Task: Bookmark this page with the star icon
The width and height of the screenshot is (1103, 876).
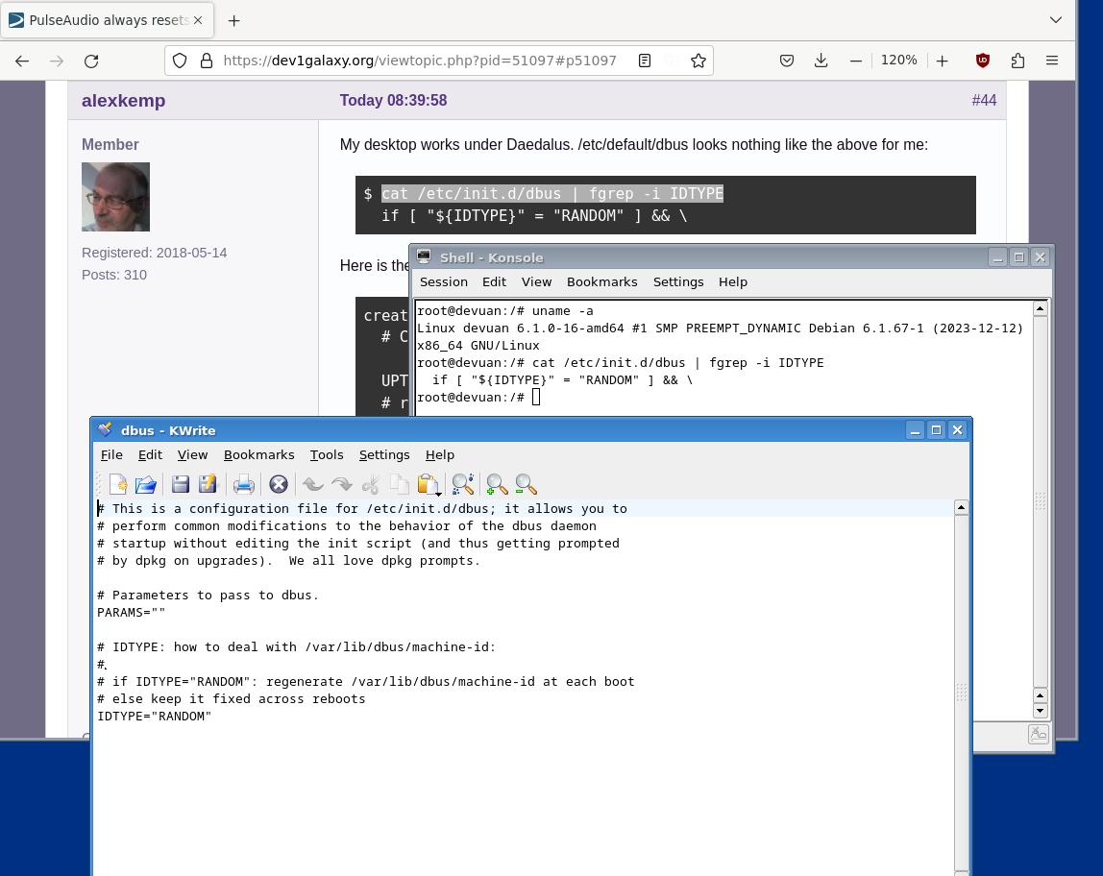Action: [x=698, y=61]
